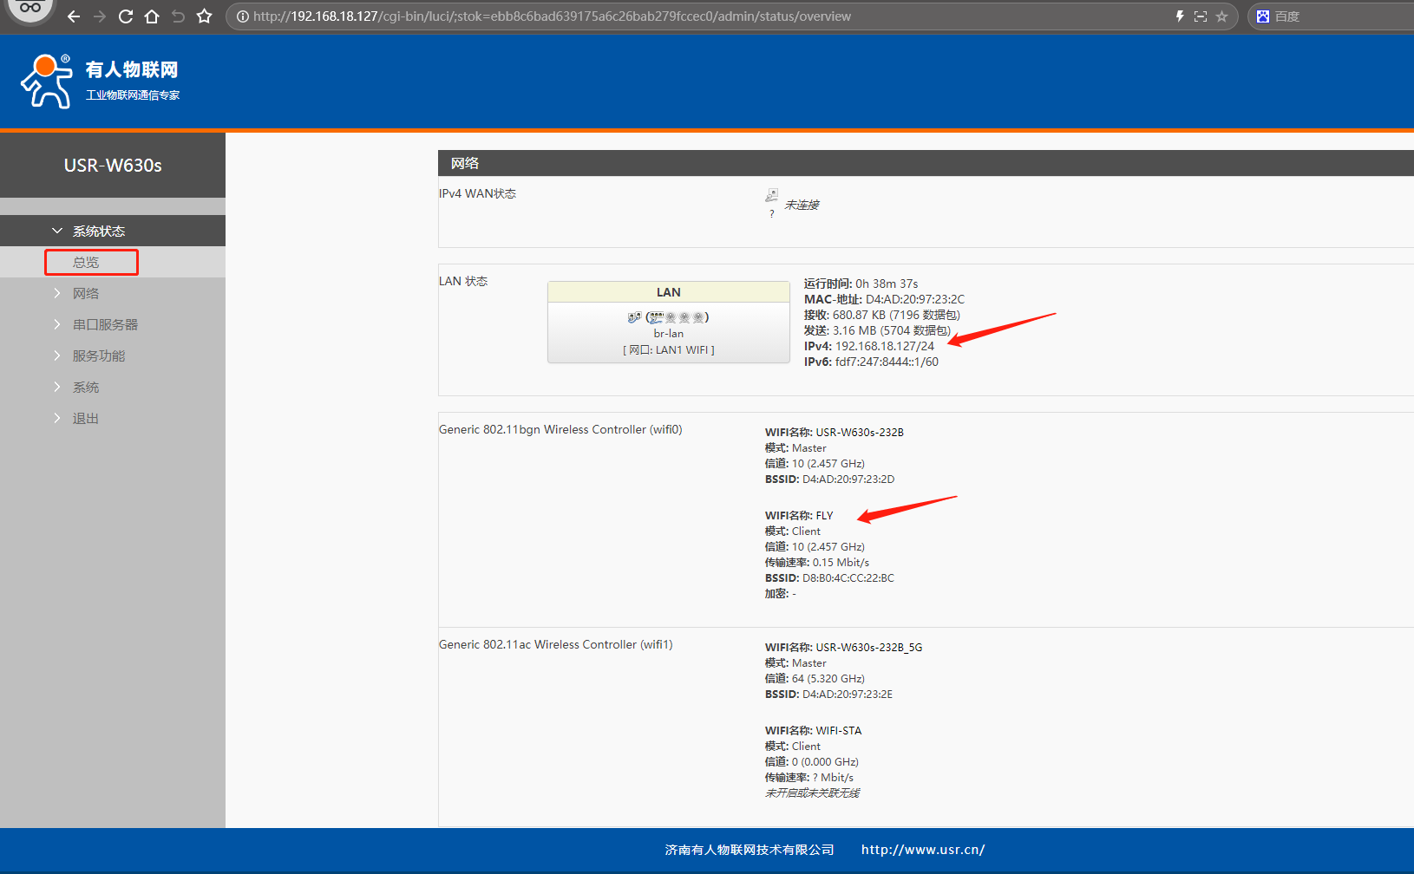Click the LAN bridge interface icon

tap(634, 317)
